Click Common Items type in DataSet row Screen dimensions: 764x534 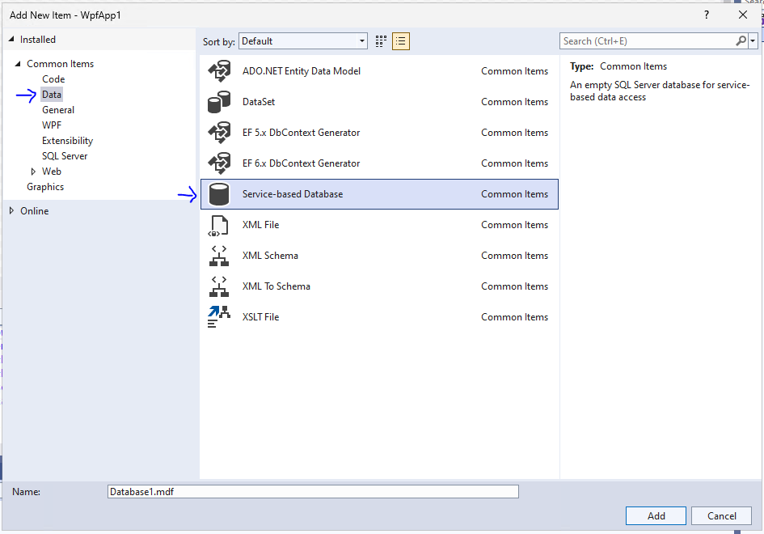[x=514, y=102]
